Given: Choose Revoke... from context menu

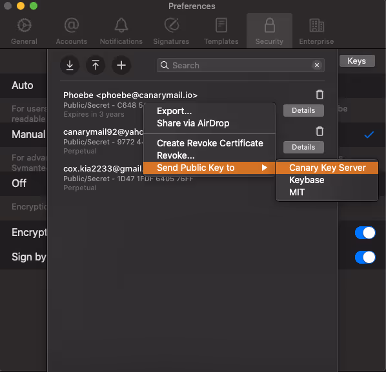Looking at the screenshot, I should click(x=209, y=155).
